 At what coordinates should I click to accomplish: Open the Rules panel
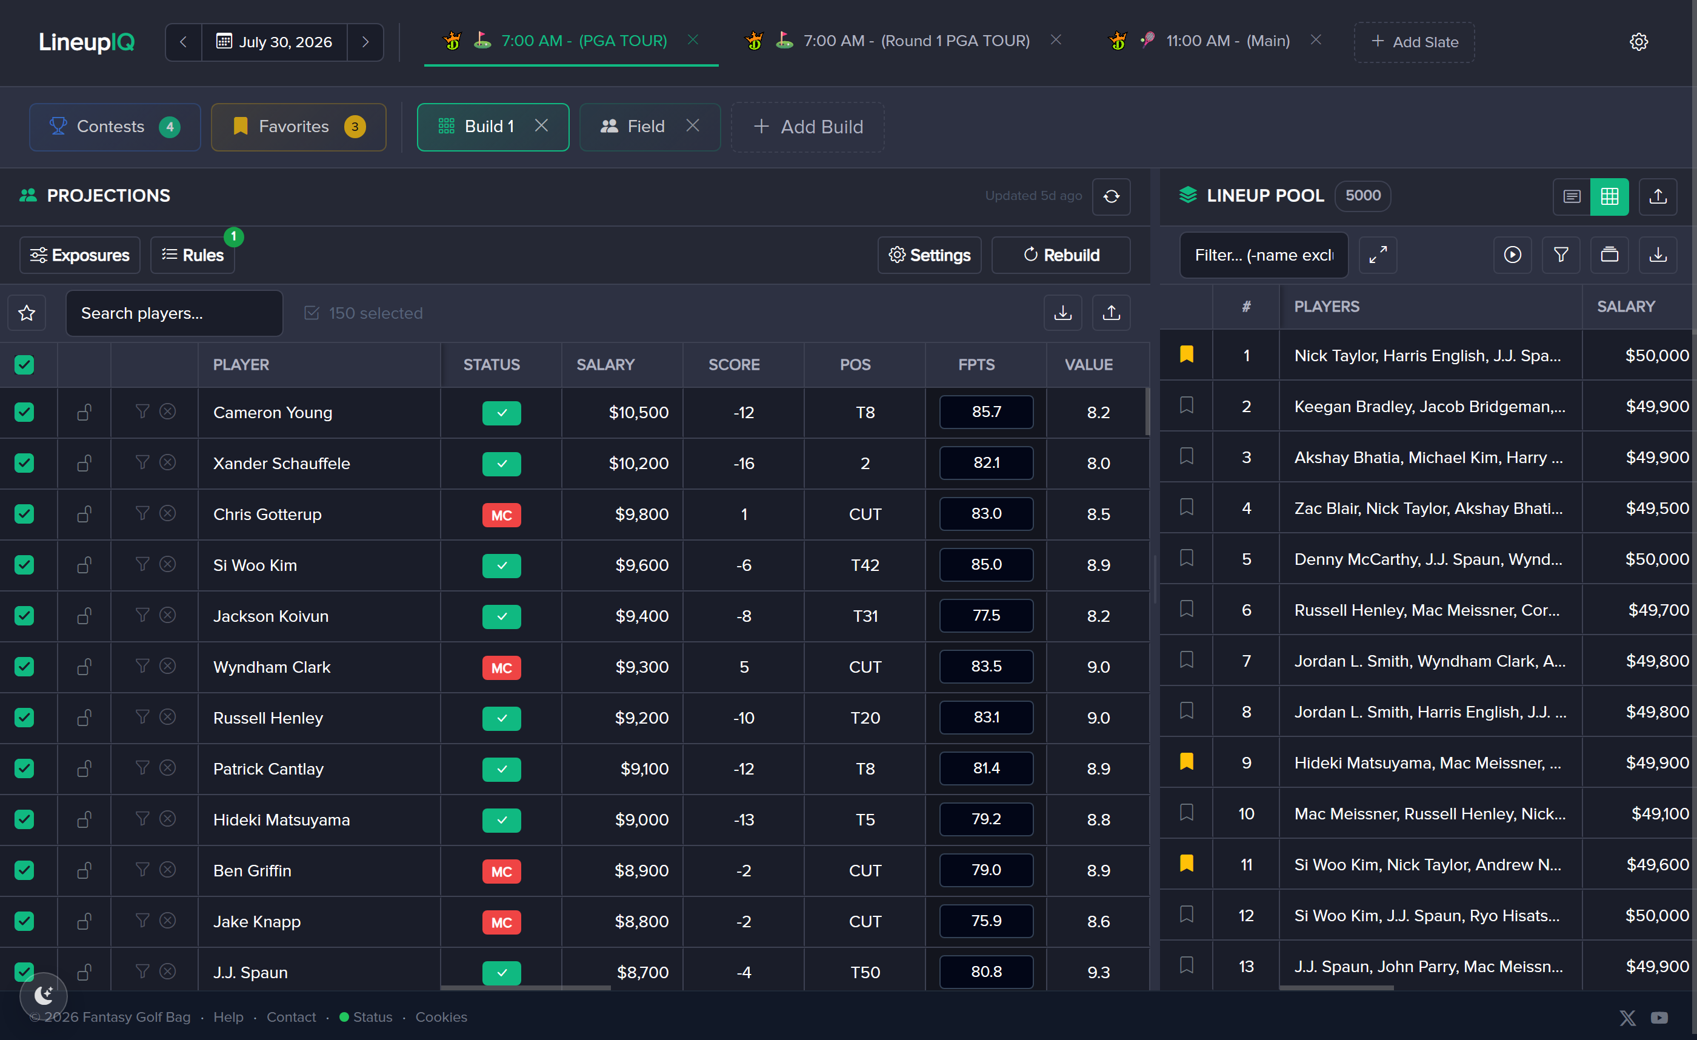click(192, 255)
